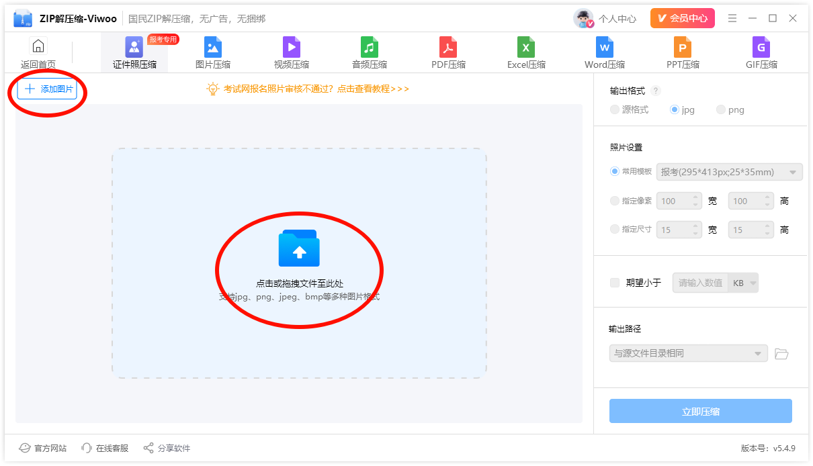
Task: Click the output format help question icon
Action: (x=656, y=91)
